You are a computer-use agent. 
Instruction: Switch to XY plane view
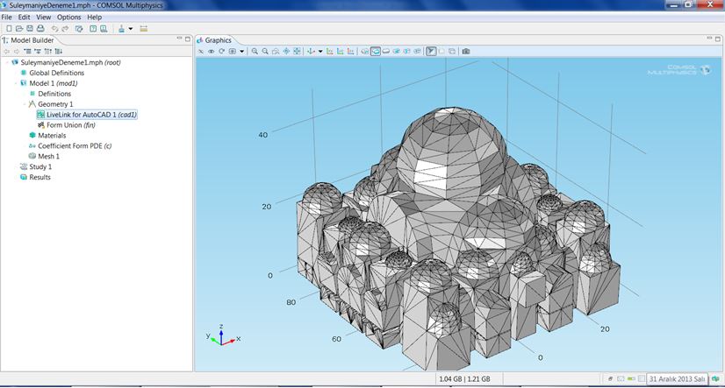(x=330, y=51)
